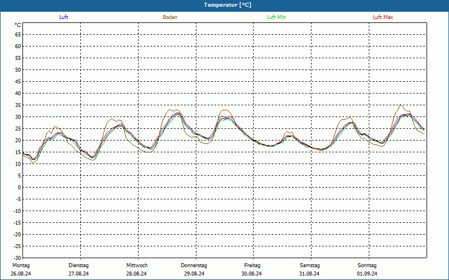Click the Luft Min legend label

[x=276, y=17]
